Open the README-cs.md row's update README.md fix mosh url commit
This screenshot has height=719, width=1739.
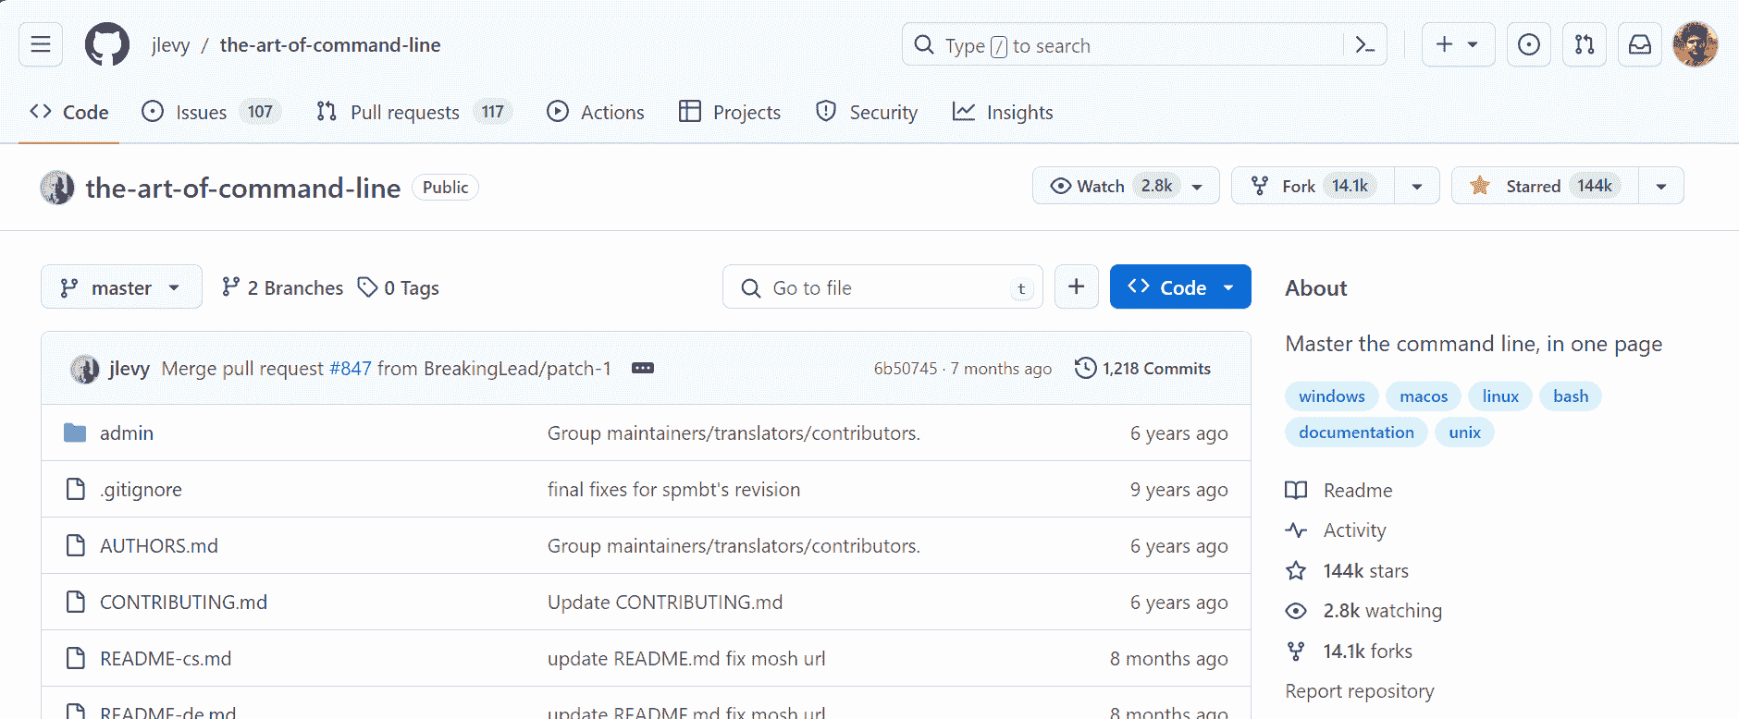click(x=686, y=658)
